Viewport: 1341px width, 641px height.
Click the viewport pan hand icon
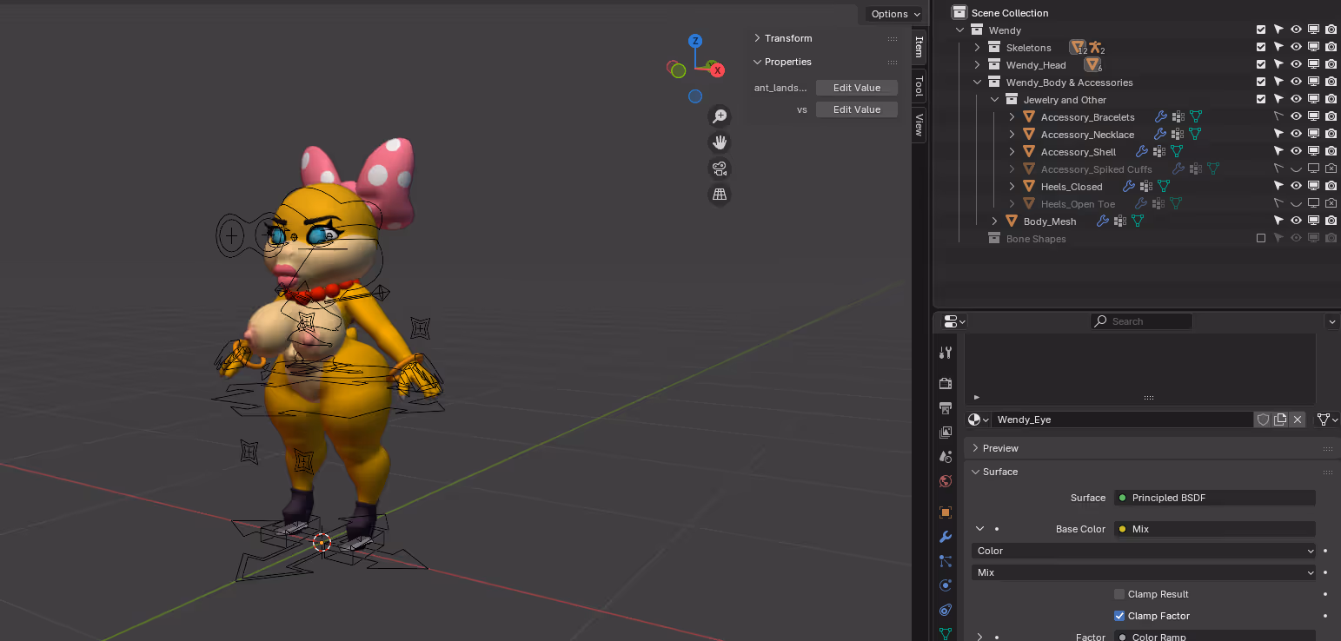[x=720, y=142]
